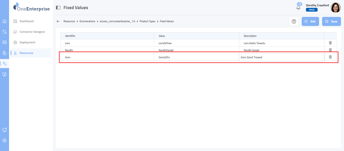Open Connector Designer menu item
The width and height of the screenshot is (344, 151).
point(32,32)
